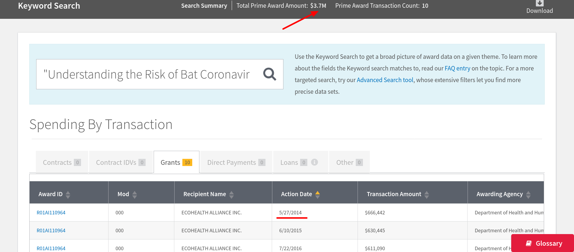
Task: Click the Spending By Transaction heading
Action: (x=101, y=125)
